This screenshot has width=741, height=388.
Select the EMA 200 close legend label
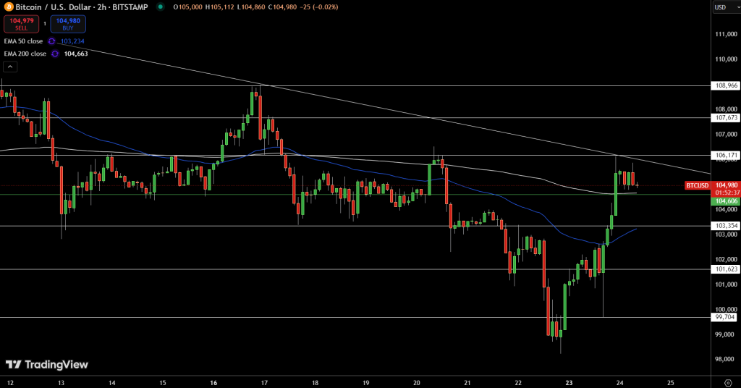(25, 54)
